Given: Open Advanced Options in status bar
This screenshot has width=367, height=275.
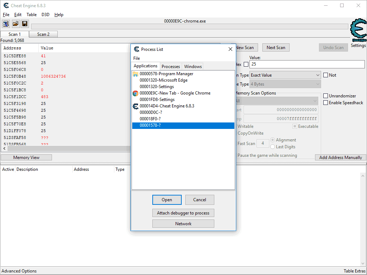Looking at the screenshot, I should pos(19,271).
